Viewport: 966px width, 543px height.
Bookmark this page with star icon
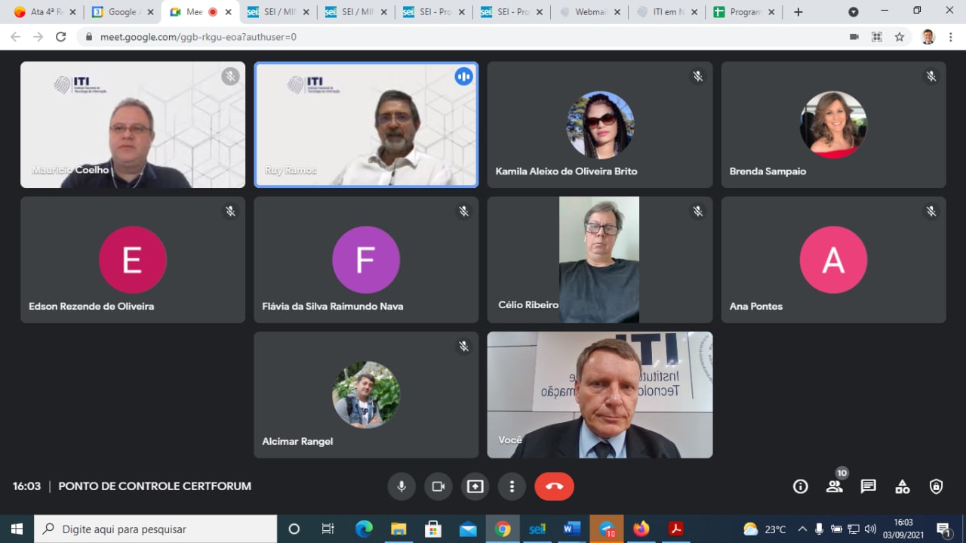(x=900, y=36)
